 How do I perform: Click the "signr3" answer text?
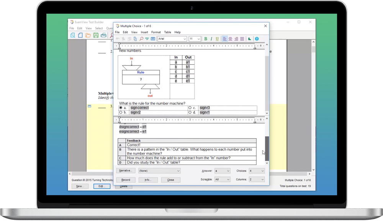coord(205,108)
